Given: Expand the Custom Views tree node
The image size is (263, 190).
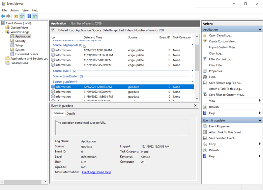Looking at the screenshot, I should [x=3, y=28].
